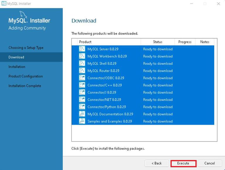Select the Connector/ODBC 8.0.29 row text

click(106, 78)
